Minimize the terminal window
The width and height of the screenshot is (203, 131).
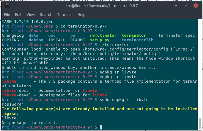click(176, 6)
